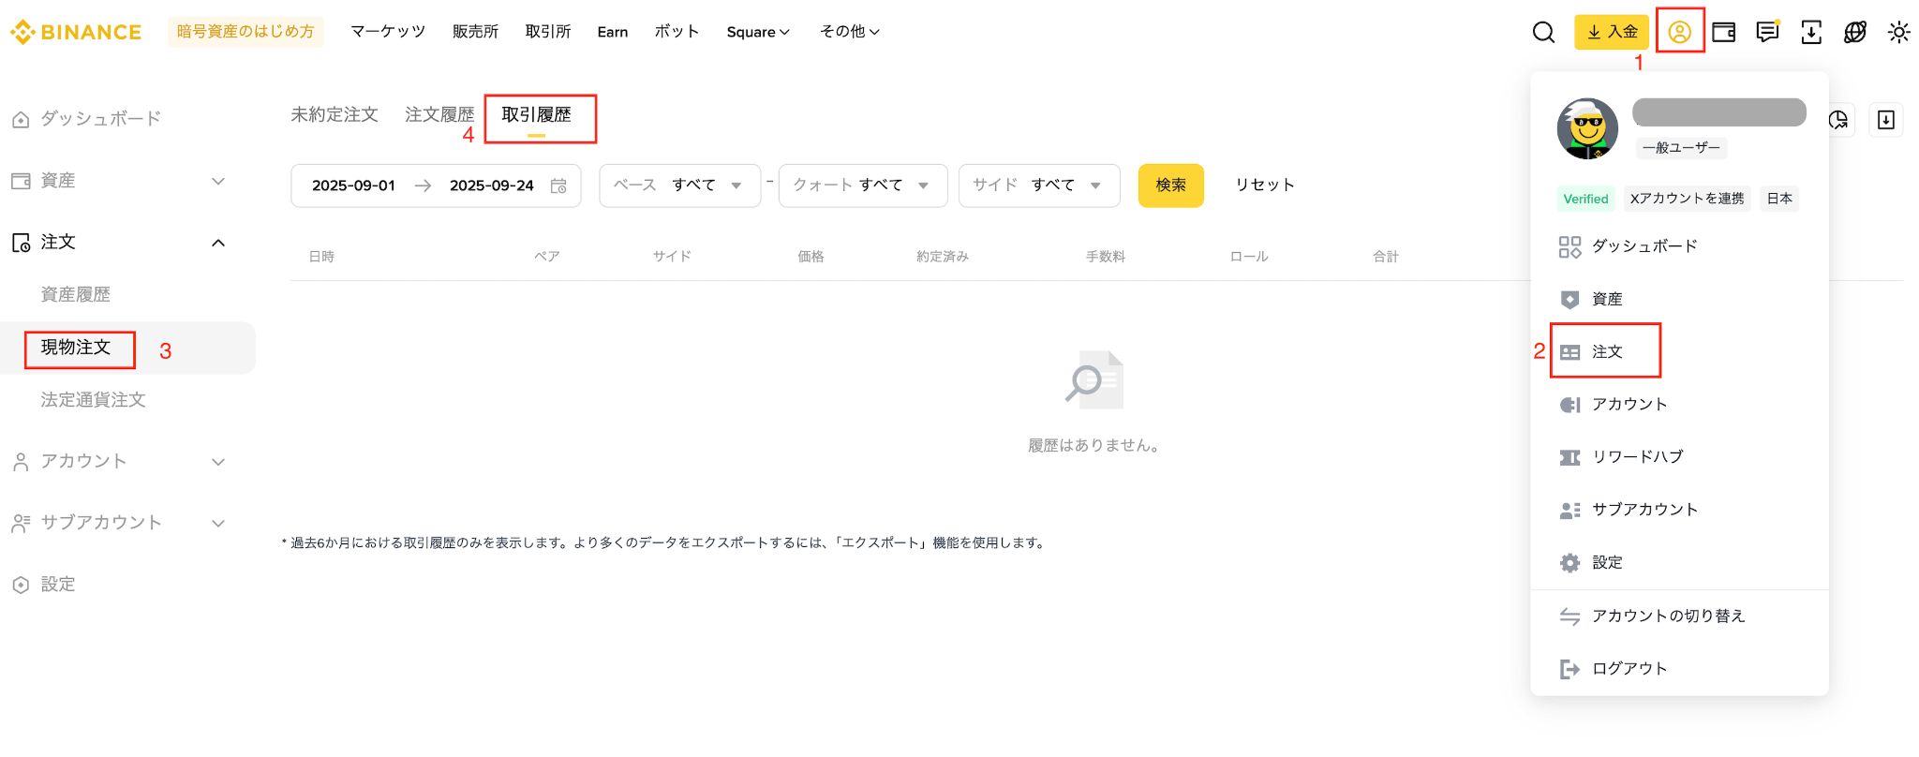Open 取引所 in the top navigation
Viewport: 1919px width, 757px height.
548,32
